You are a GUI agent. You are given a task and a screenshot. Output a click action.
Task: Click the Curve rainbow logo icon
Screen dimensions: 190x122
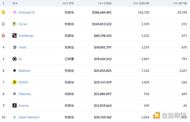click(15, 24)
